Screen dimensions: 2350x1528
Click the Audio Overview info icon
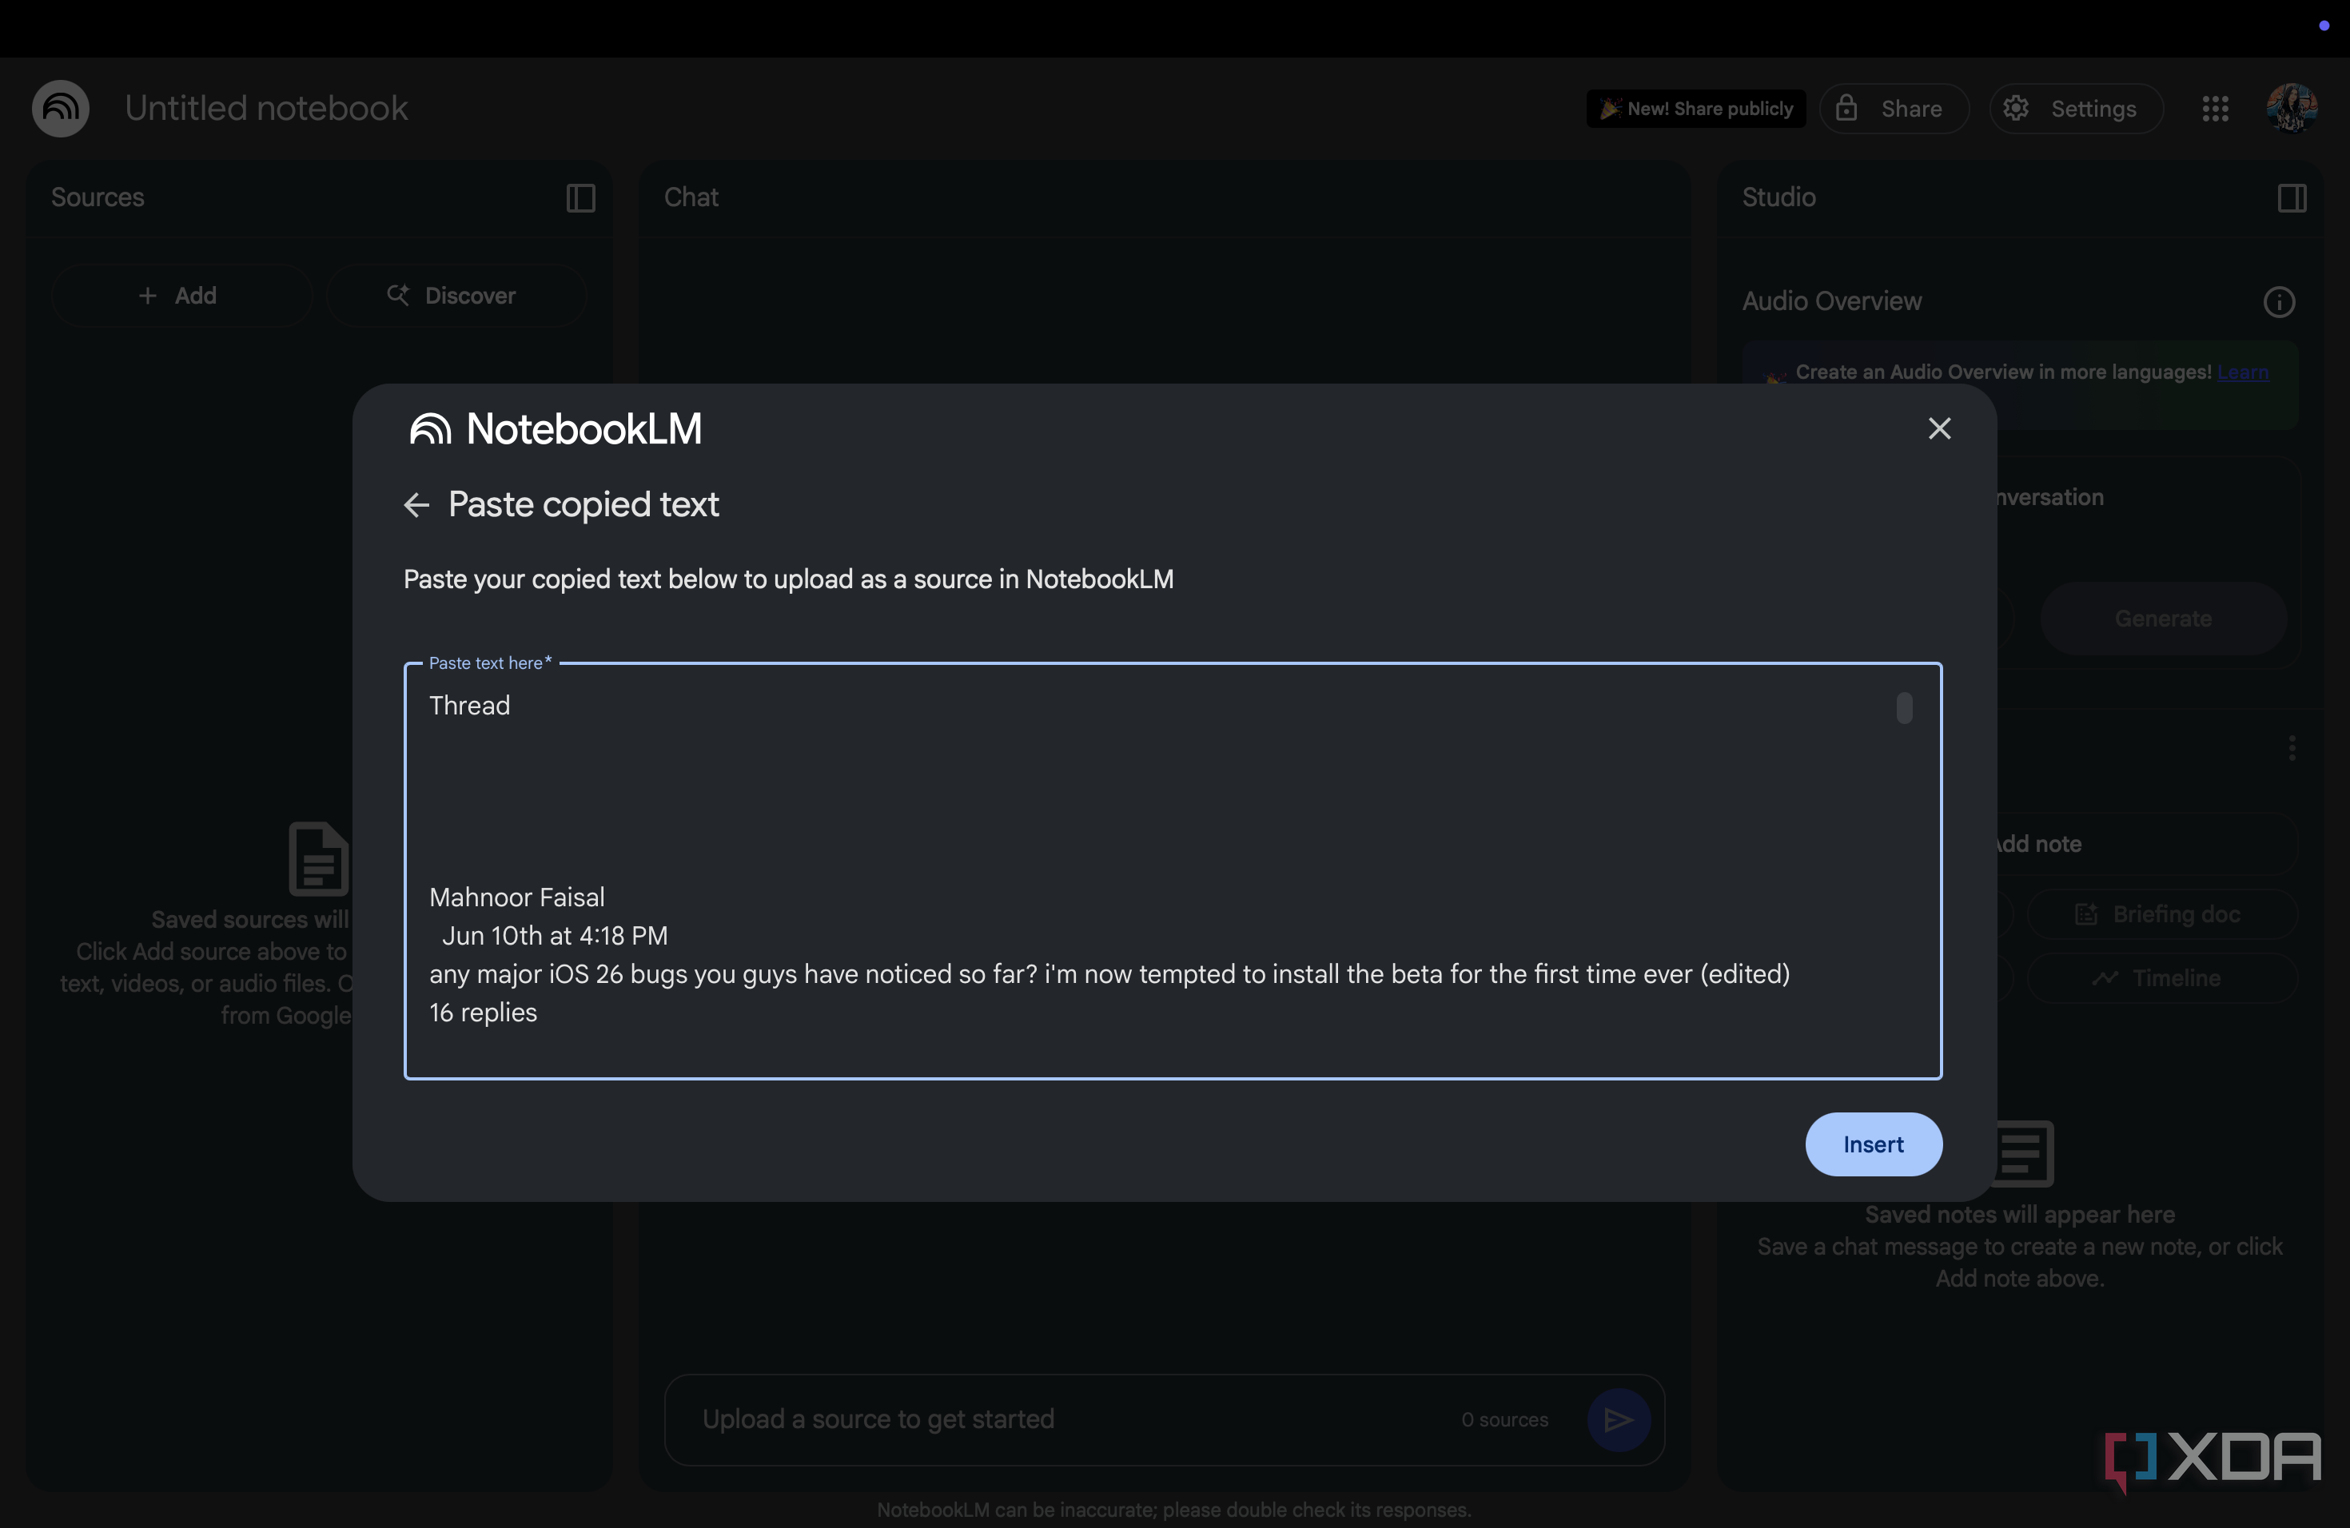(x=2279, y=302)
